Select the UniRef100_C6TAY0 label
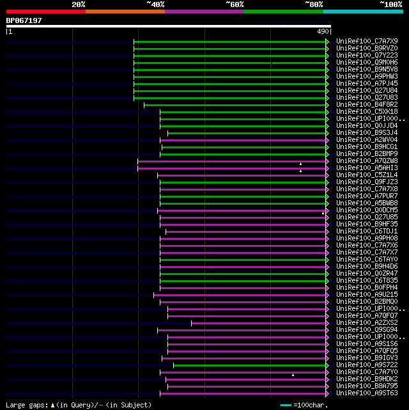The image size is (409, 410). 367,260
